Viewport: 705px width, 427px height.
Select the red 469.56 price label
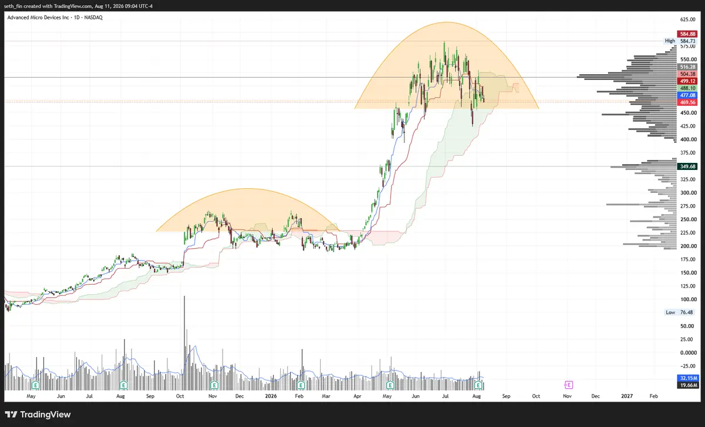(x=687, y=102)
